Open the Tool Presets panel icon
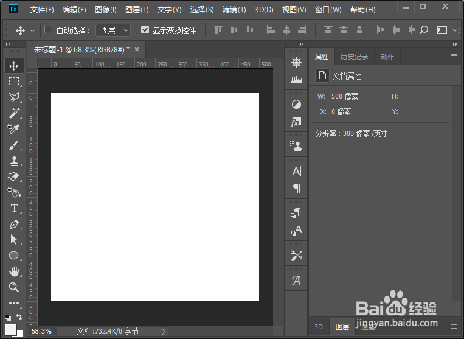Image resolution: width=464 pixels, height=339 pixels. point(296,256)
